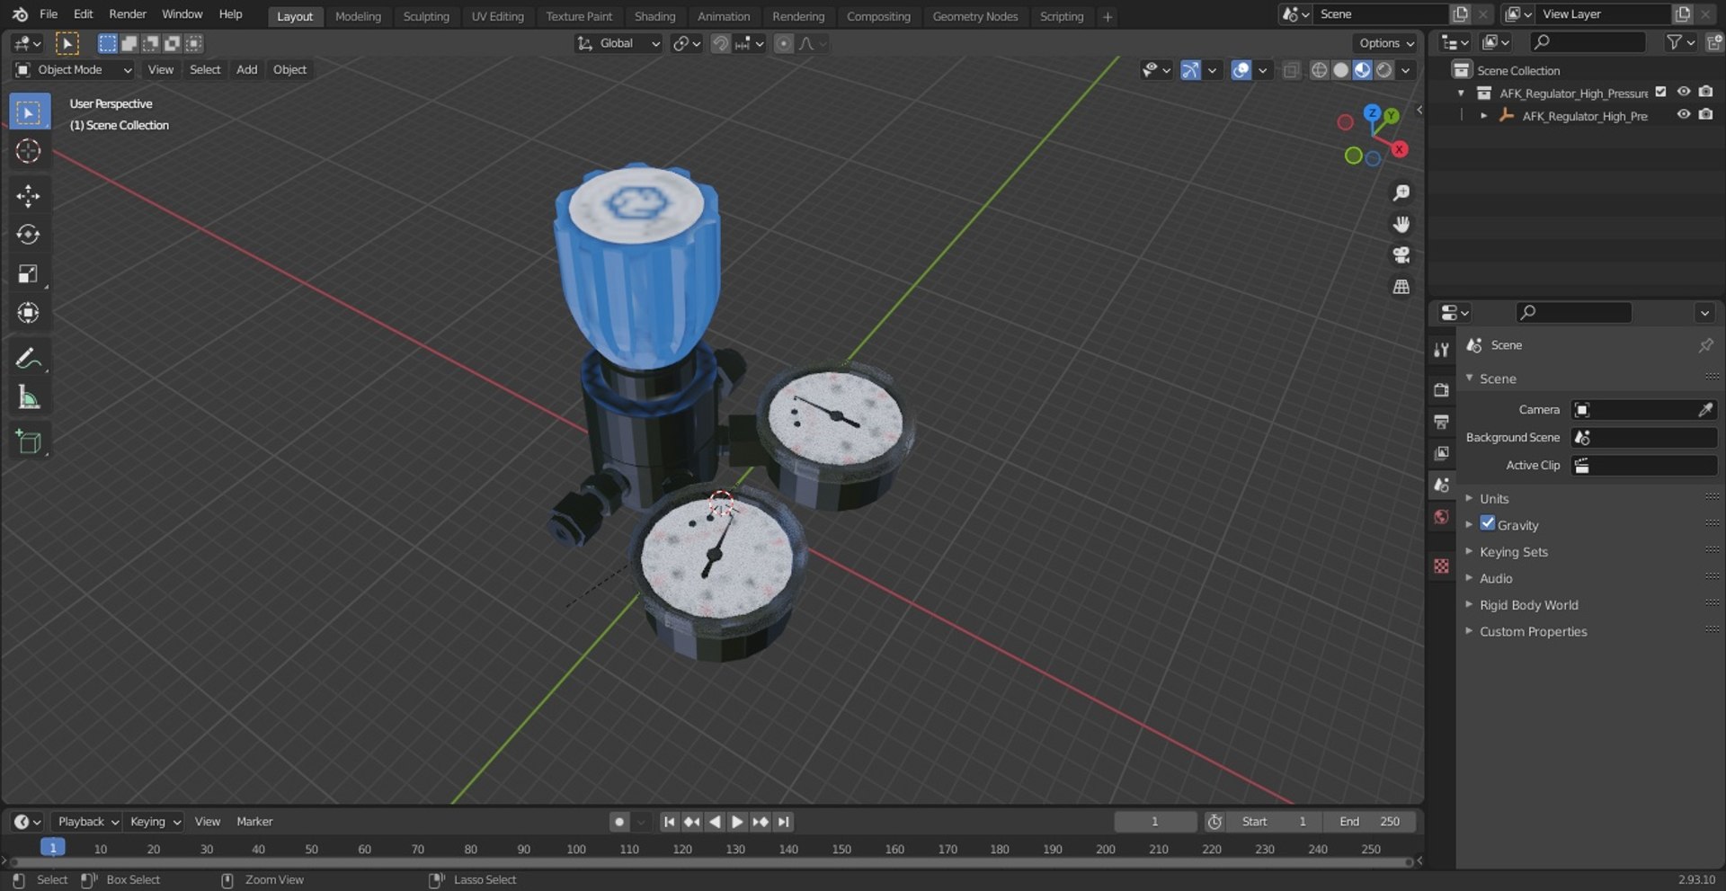Toggle viewport overlays display
Viewport: 1726px width, 891px height.
1241,70
